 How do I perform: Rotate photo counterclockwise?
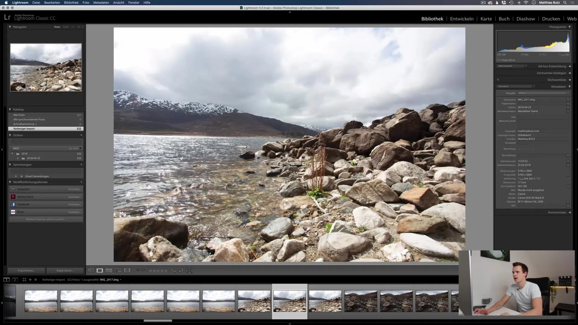174,271
